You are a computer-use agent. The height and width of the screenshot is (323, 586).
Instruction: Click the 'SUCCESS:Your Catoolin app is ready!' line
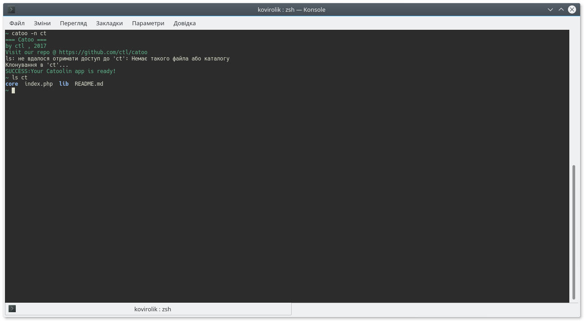coord(60,71)
